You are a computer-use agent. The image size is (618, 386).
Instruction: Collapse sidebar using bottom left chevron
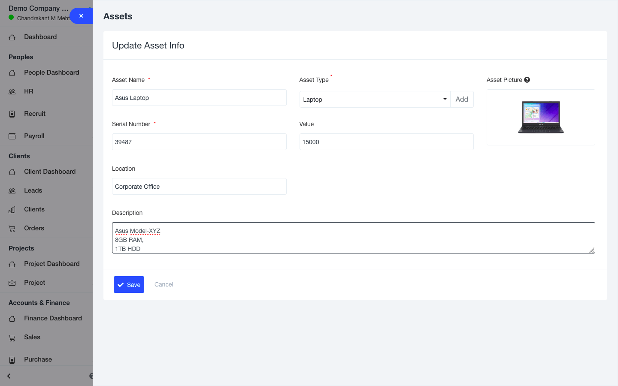[9, 376]
